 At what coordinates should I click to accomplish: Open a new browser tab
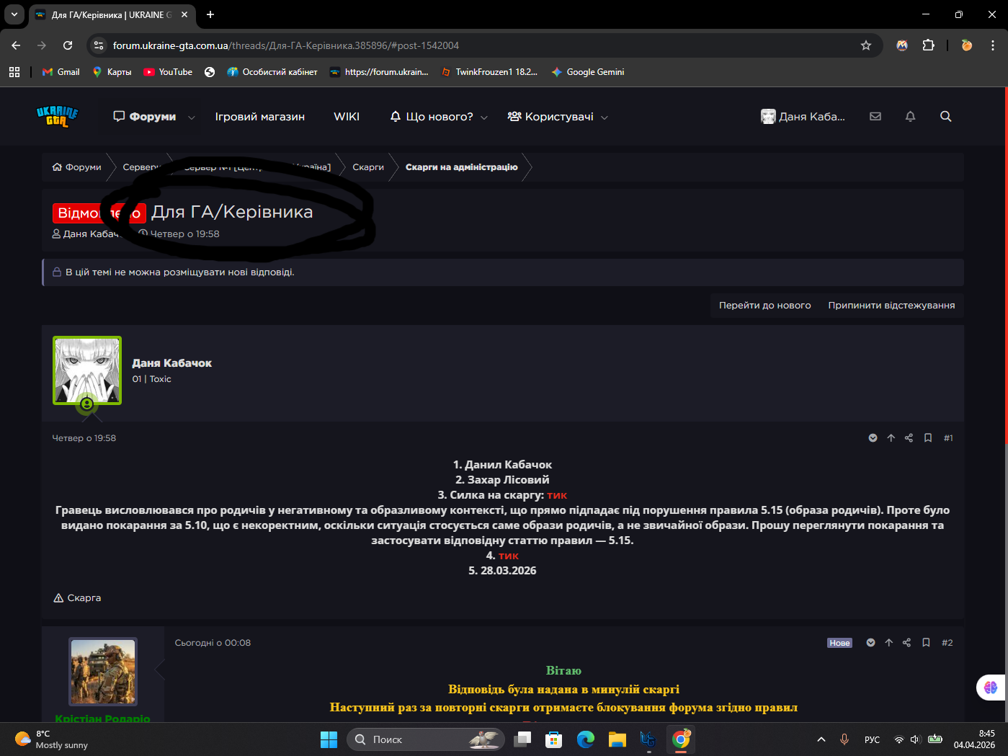pos(210,14)
